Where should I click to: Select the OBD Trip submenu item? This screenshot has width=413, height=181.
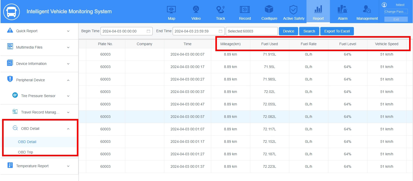[26, 152]
